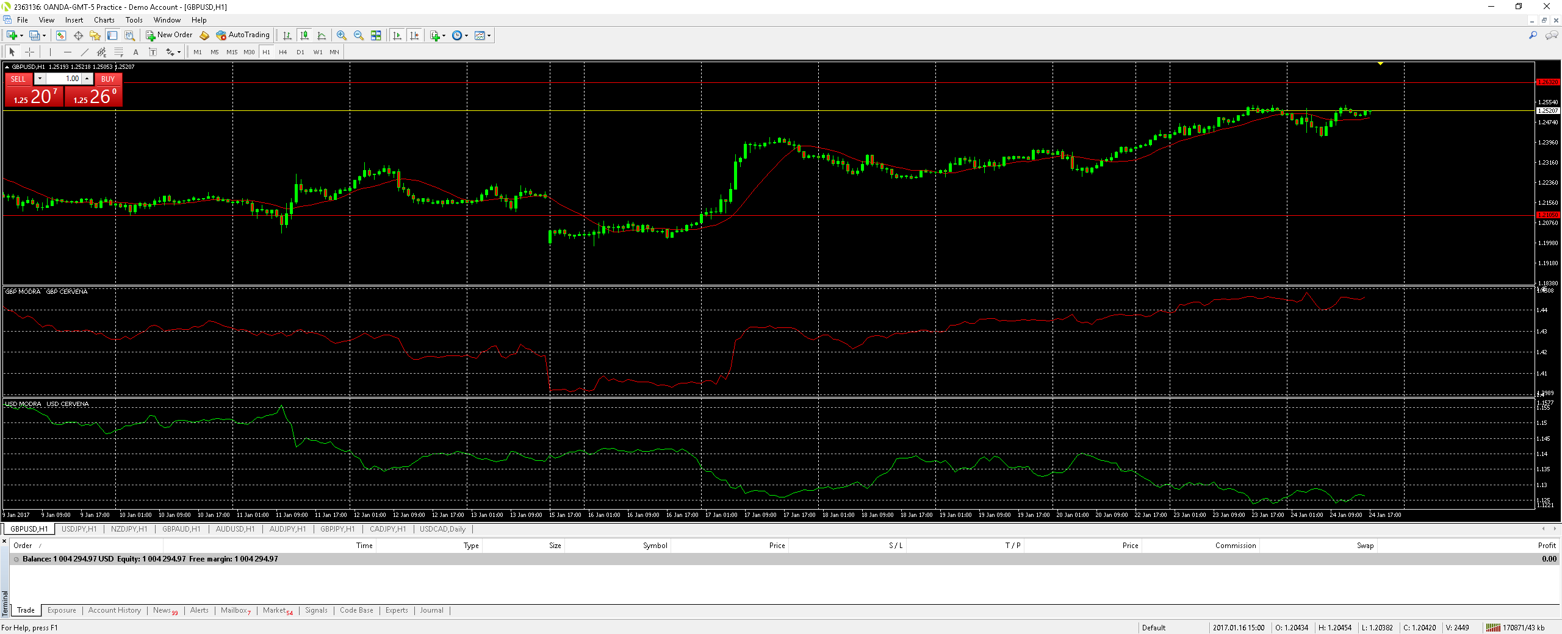Select the Draw Trendline tool

tap(85, 52)
